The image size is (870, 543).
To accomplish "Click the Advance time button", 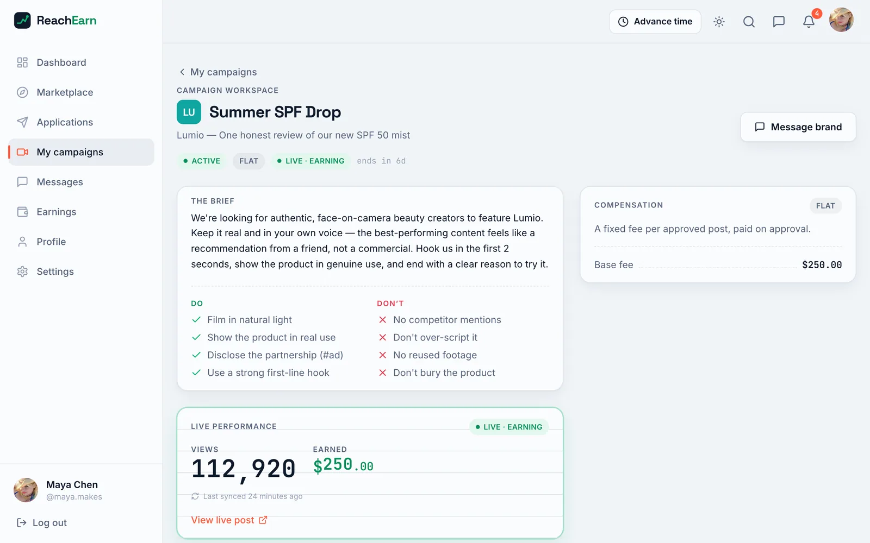I will pyautogui.click(x=655, y=22).
